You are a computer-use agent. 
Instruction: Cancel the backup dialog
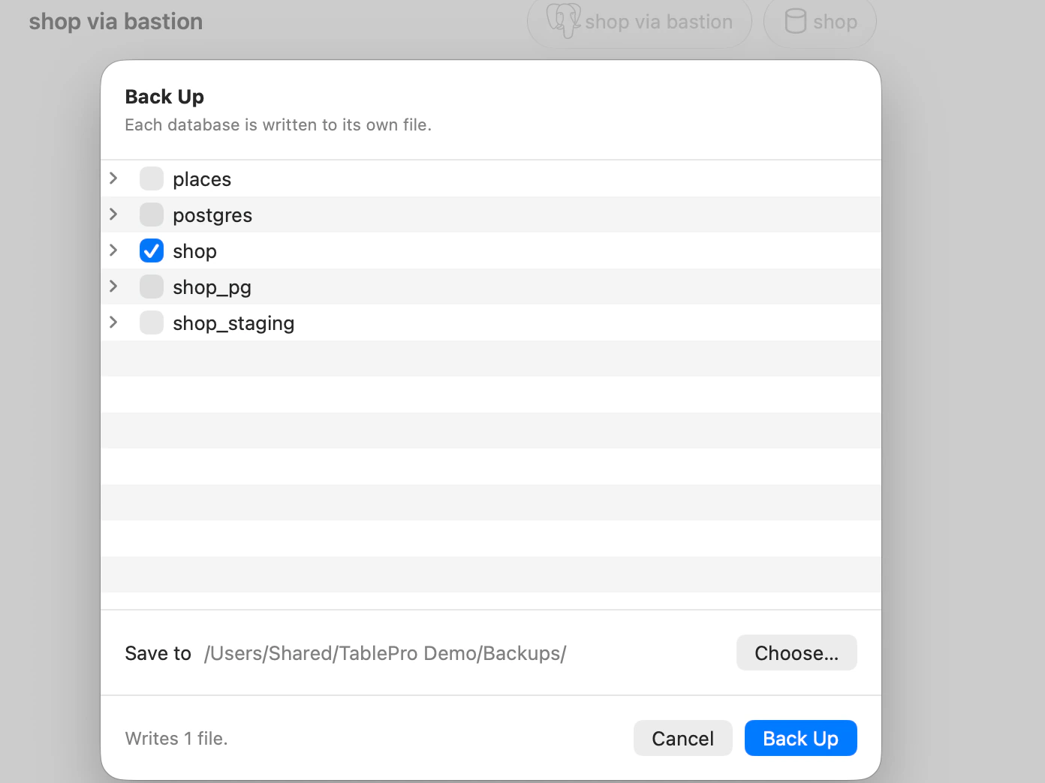(x=682, y=738)
